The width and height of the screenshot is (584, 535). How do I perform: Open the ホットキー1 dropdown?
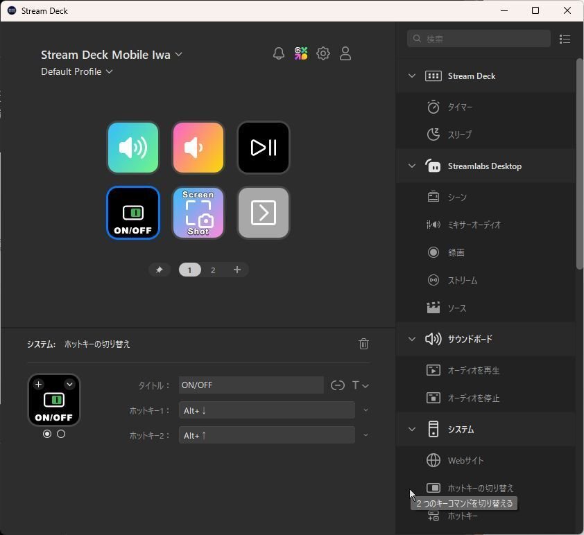pos(366,410)
